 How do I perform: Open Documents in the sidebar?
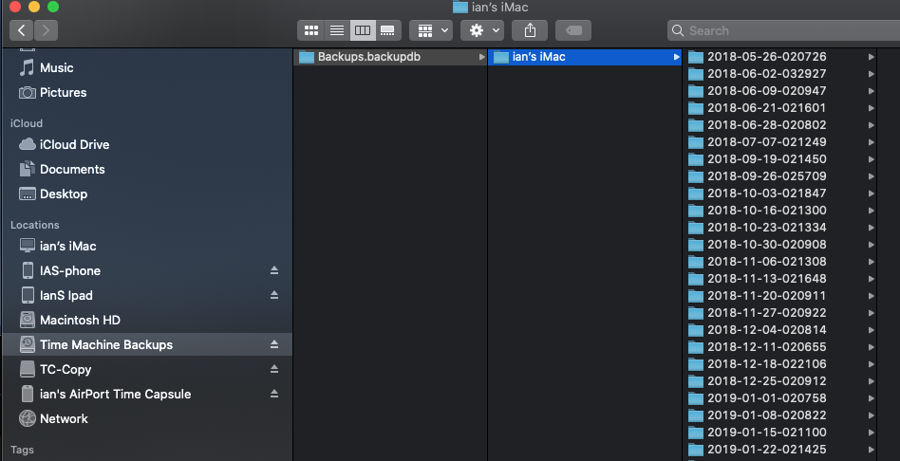point(147,169)
